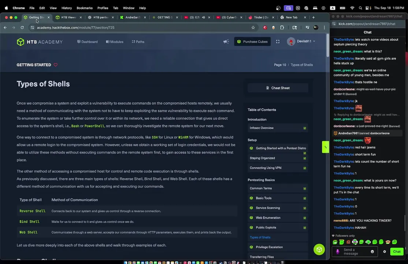Open macOS Spotlight search icon
The height and width of the screenshot is (264, 408).
(x=360, y=8)
